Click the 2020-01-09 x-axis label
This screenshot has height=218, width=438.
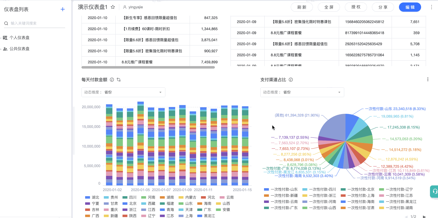[x=182, y=190]
